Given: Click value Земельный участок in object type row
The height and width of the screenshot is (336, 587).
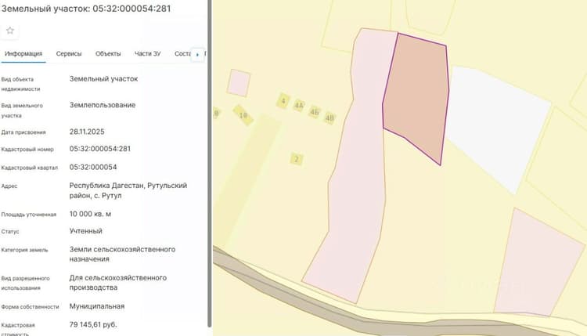Looking at the screenshot, I should point(103,79).
